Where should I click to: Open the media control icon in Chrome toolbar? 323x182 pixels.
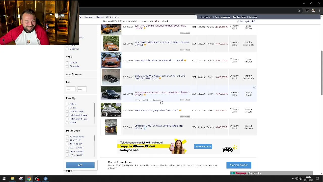pyautogui.click(x=307, y=11)
